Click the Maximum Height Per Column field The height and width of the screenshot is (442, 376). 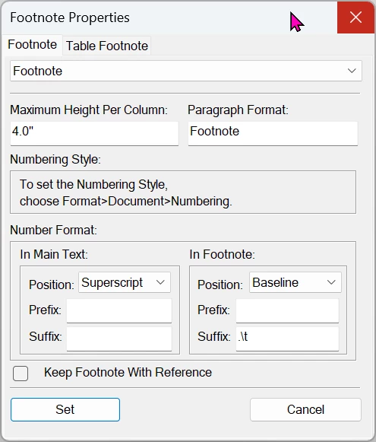[94, 133]
